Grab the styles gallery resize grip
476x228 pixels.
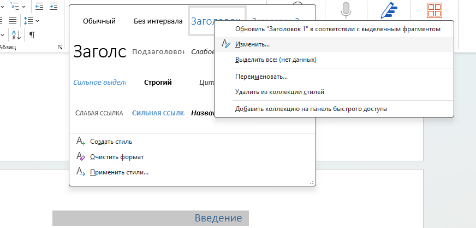pos(312,183)
